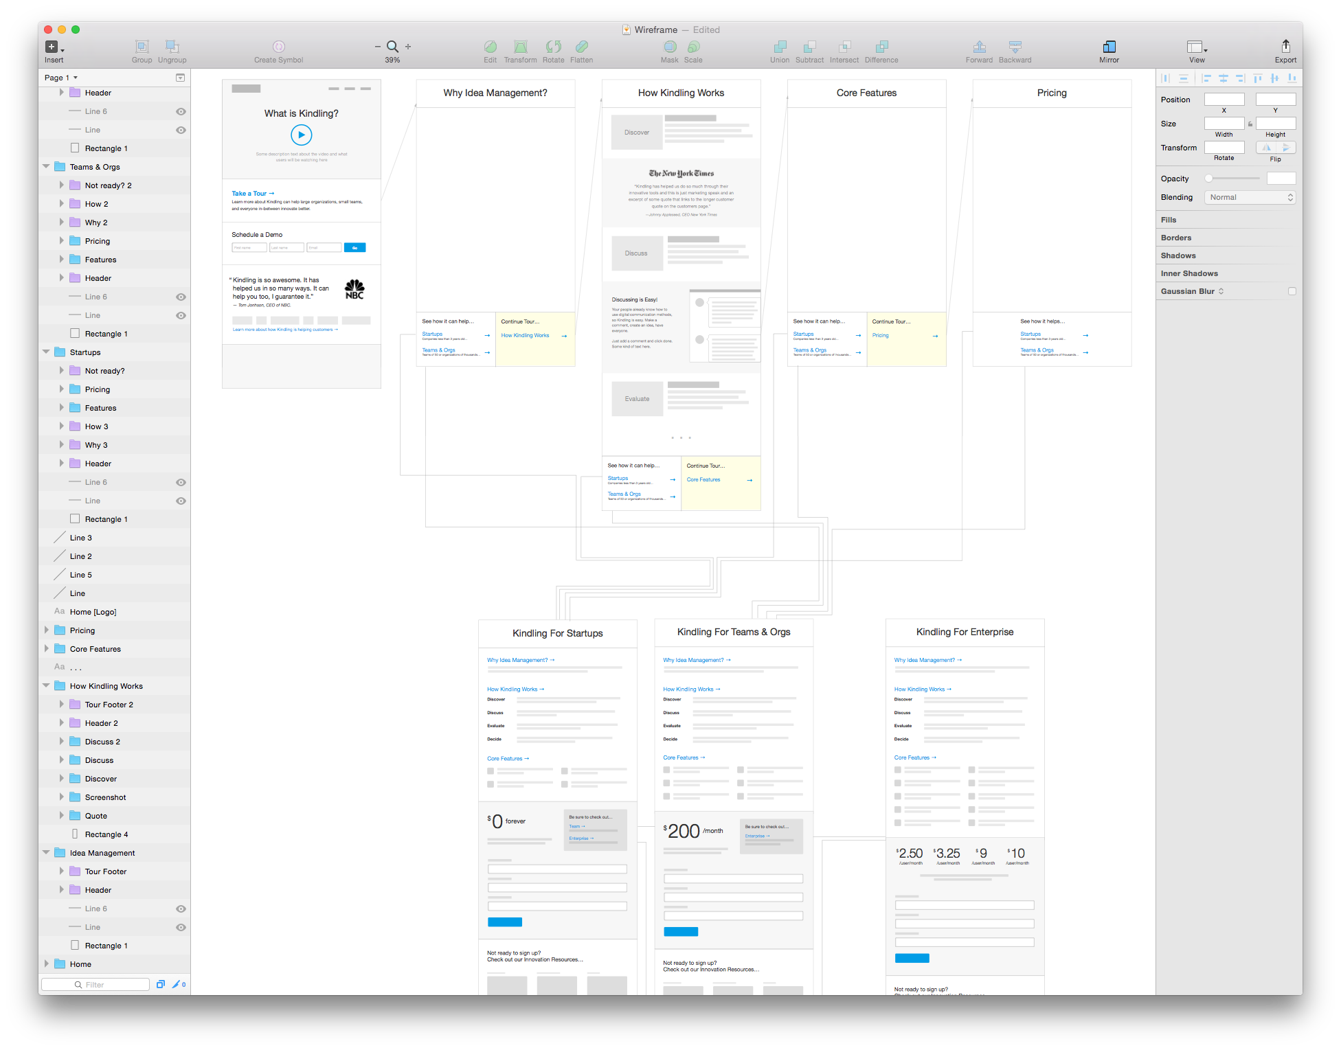Collapse the Startups group
The width and height of the screenshot is (1341, 1050).
pos(46,352)
